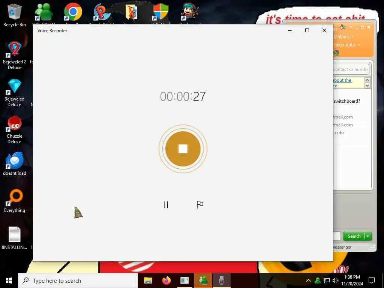The height and width of the screenshot is (288, 384).
Task: Open the Bejeweled Deluxe diamond shortcut
Action: (x=15, y=93)
